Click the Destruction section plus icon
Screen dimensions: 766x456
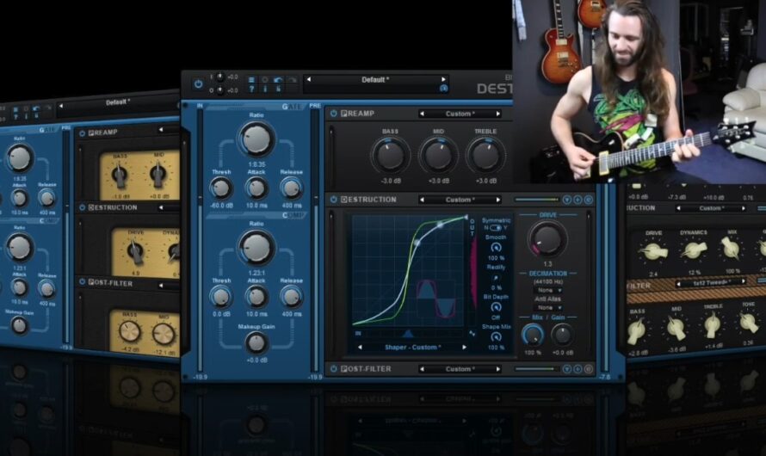pyautogui.click(x=578, y=200)
